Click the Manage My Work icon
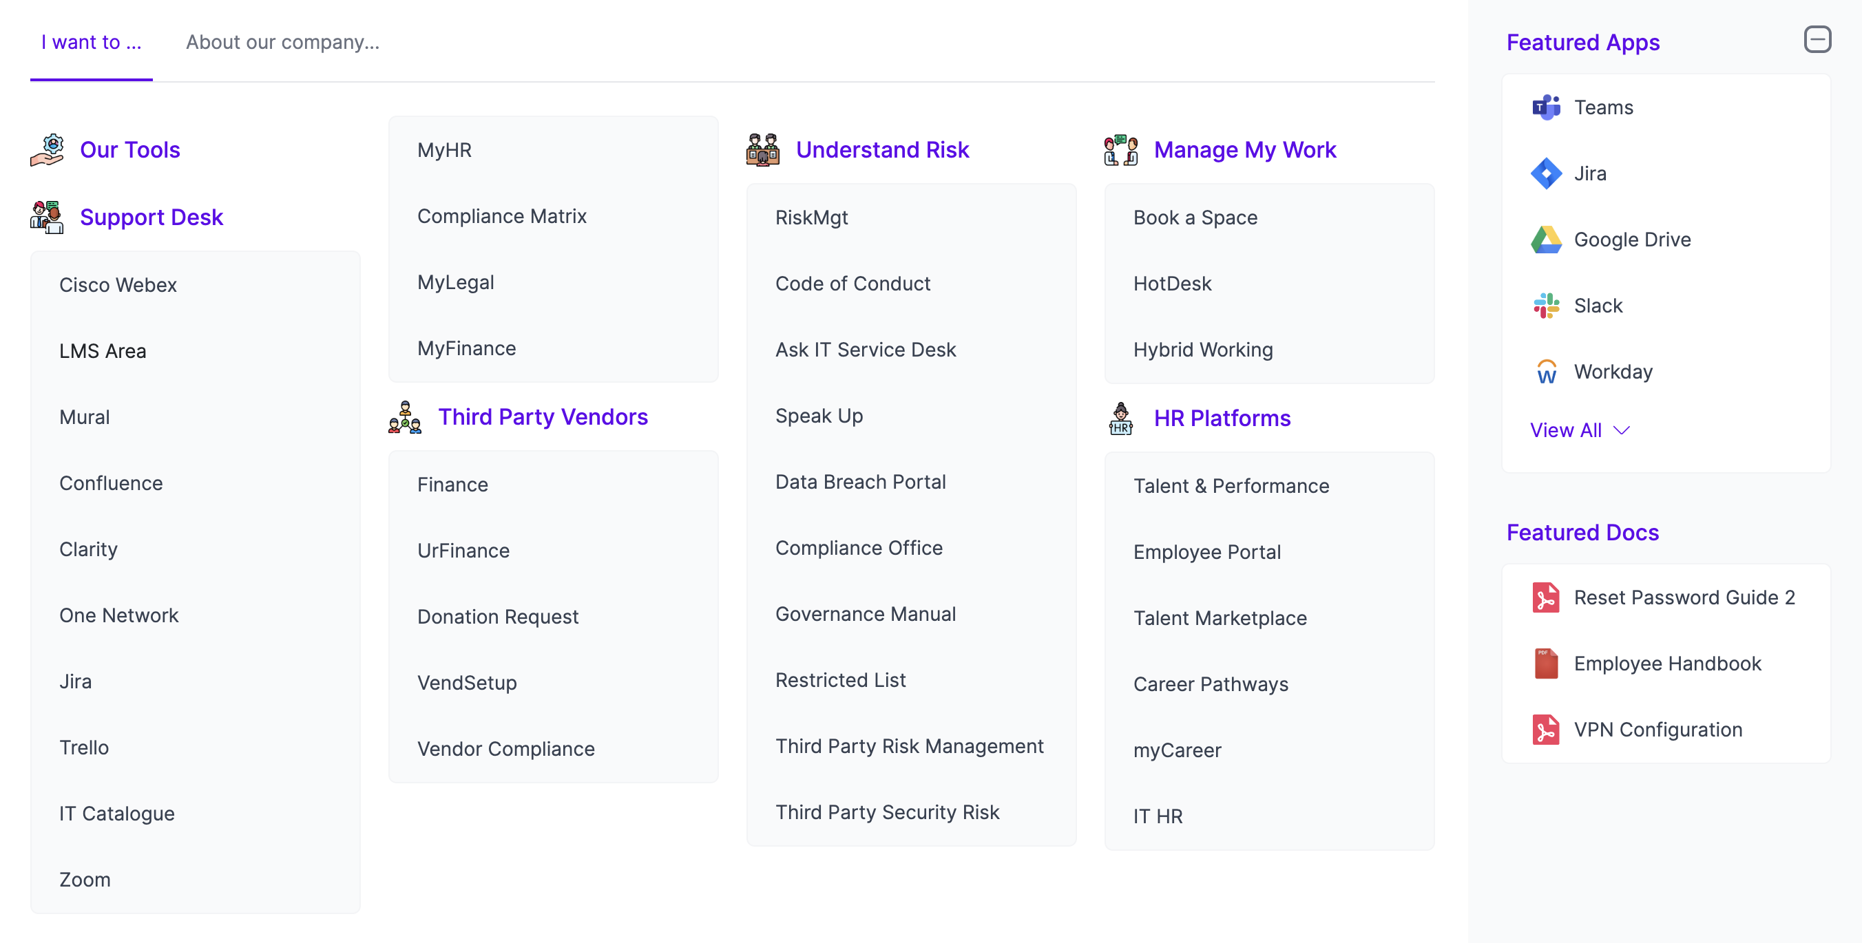The width and height of the screenshot is (1862, 943). tap(1121, 150)
